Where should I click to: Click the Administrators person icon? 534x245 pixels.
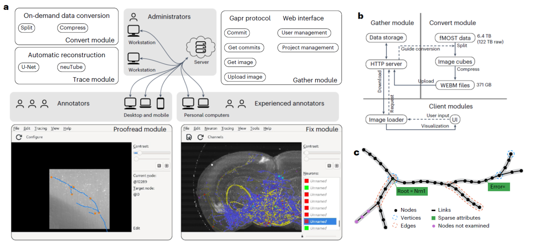pos(134,17)
